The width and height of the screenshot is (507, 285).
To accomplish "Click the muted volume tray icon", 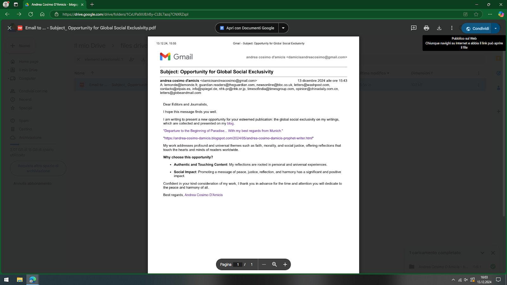I will point(466,280).
